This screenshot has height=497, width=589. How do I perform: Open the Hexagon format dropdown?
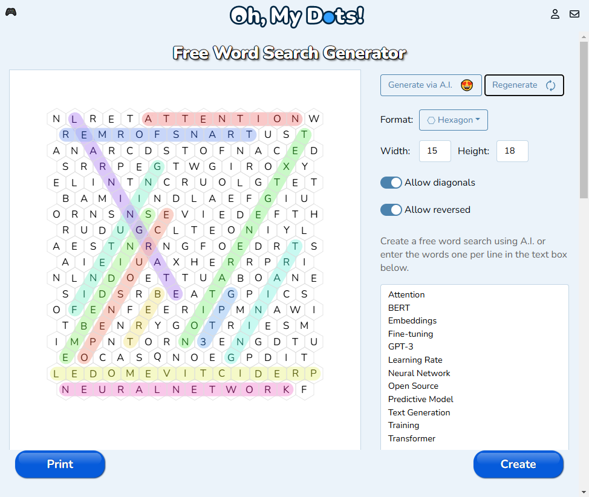(454, 120)
